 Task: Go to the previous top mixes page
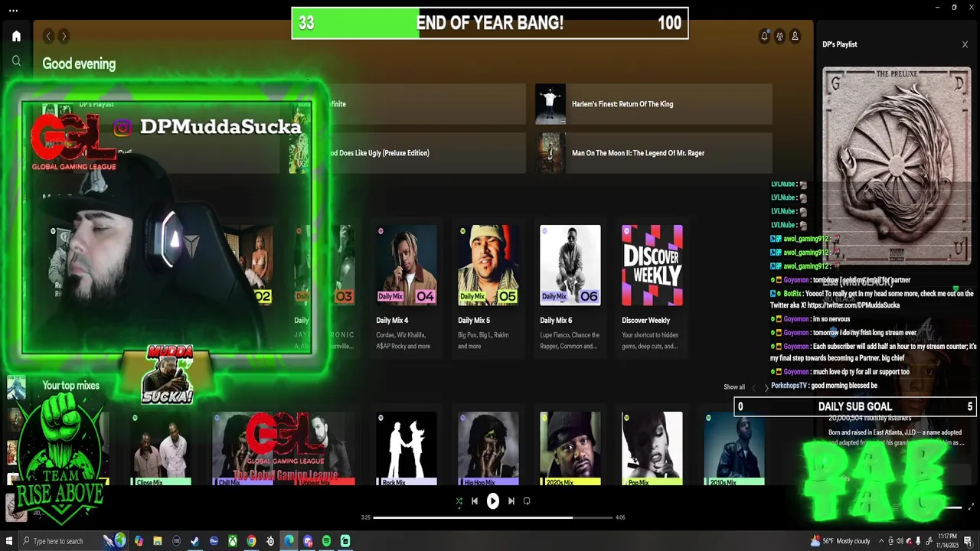[x=753, y=388]
